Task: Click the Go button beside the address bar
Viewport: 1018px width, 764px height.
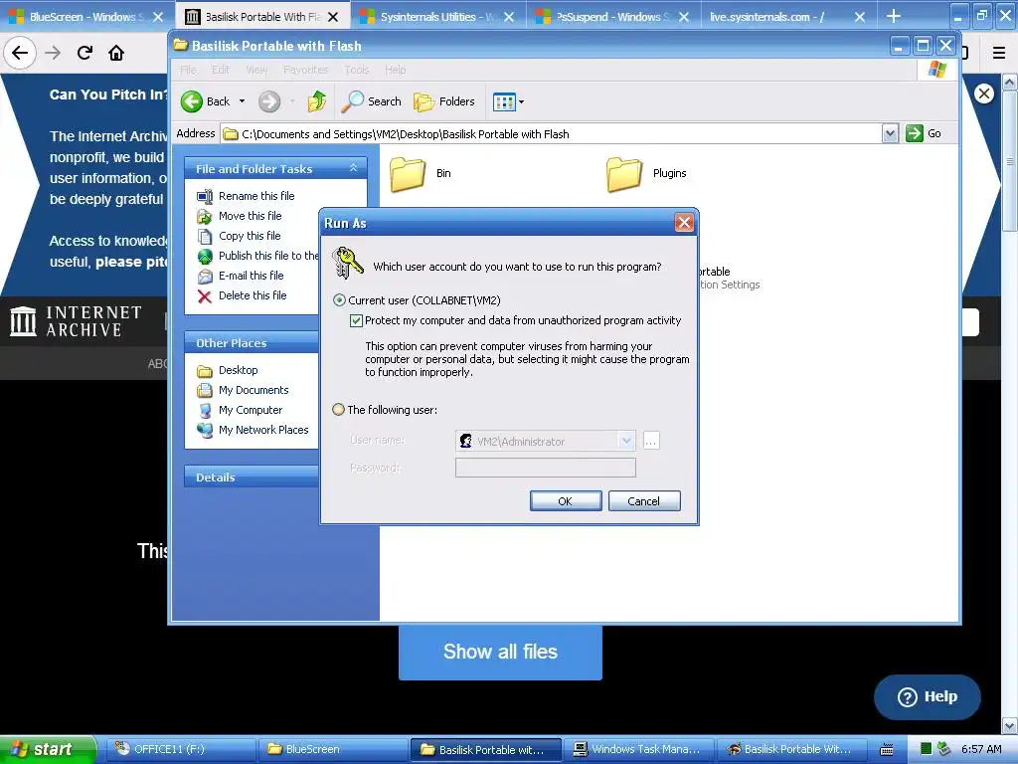Action: tap(924, 133)
